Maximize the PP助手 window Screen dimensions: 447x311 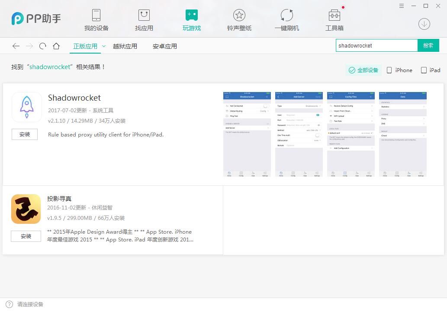click(x=426, y=6)
